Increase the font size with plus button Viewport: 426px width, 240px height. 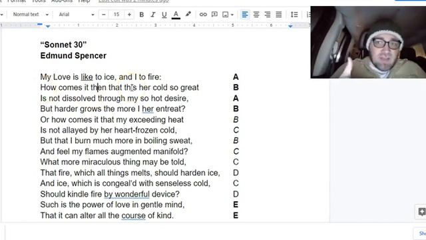click(x=129, y=15)
